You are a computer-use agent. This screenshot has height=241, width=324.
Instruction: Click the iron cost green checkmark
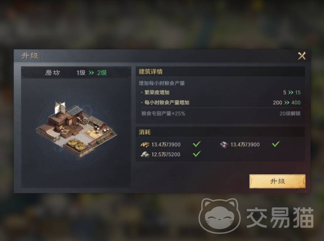pyautogui.click(x=276, y=144)
